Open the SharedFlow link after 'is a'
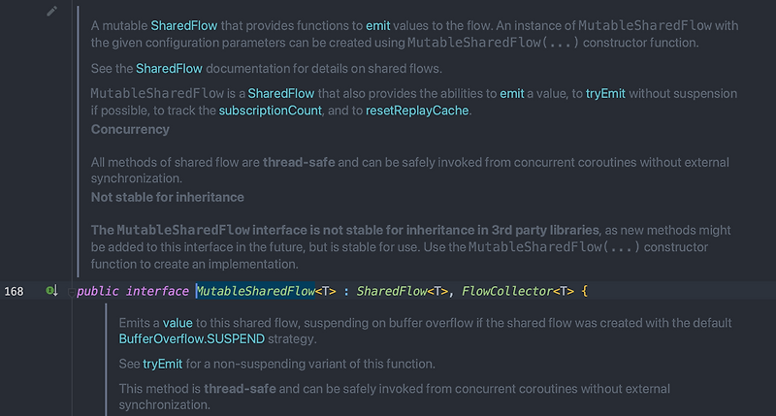 tap(280, 93)
